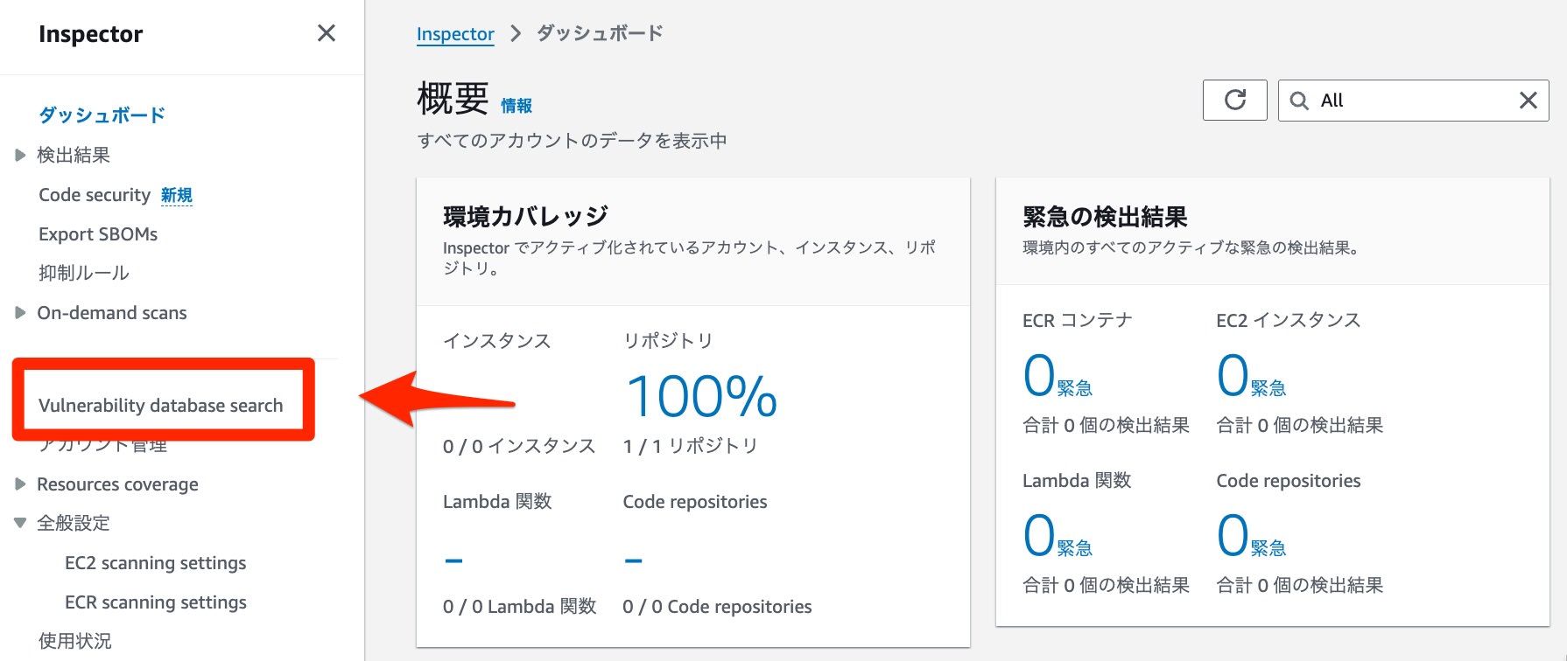Click the Code repositories dash value in coverage card
Viewport: 1567px width, 661px height.
634,560
